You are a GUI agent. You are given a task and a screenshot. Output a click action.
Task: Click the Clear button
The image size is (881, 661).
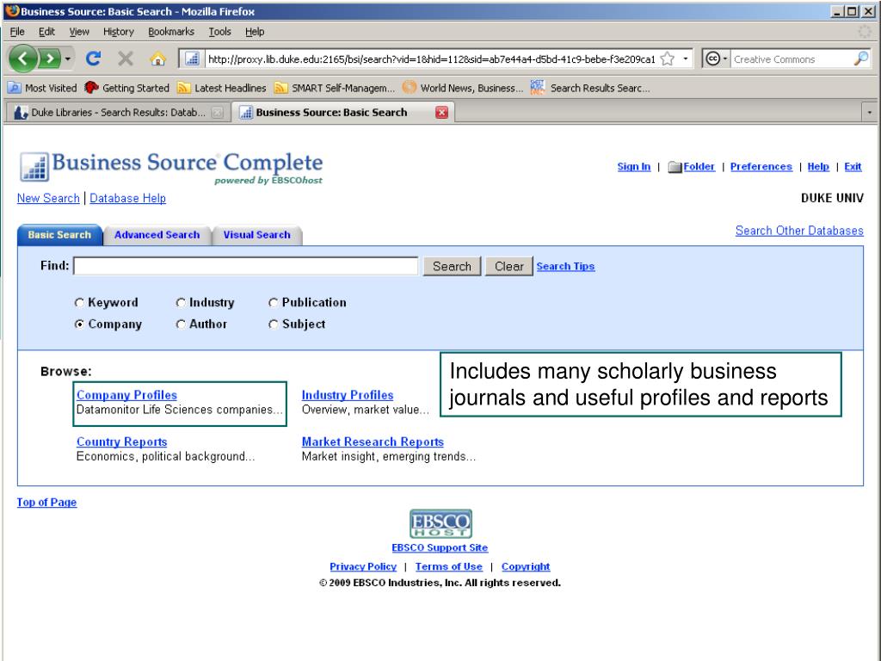pyautogui.click(x=509, y=267)
